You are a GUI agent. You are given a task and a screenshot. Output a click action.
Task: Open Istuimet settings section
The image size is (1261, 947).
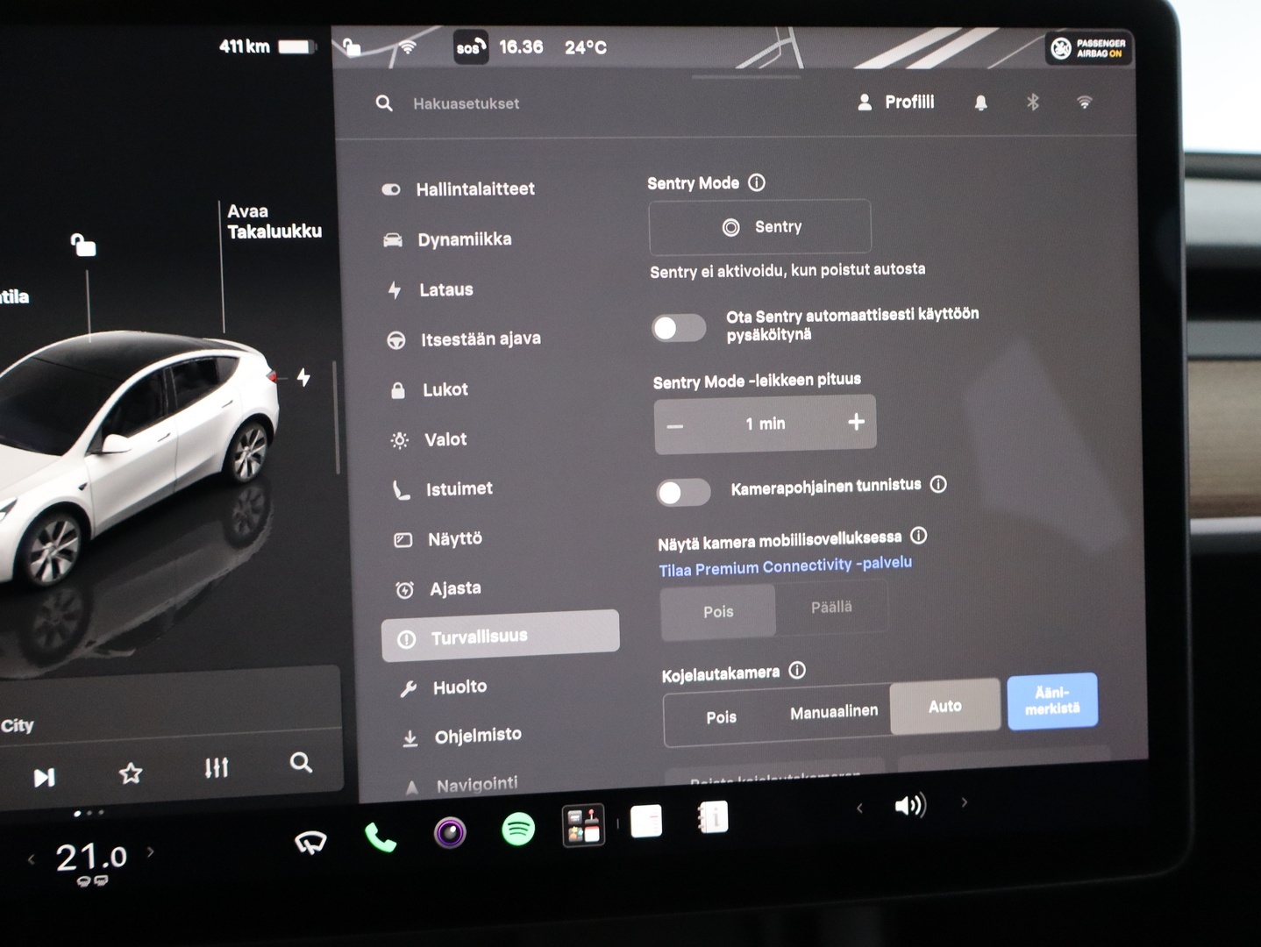[443, 489]
